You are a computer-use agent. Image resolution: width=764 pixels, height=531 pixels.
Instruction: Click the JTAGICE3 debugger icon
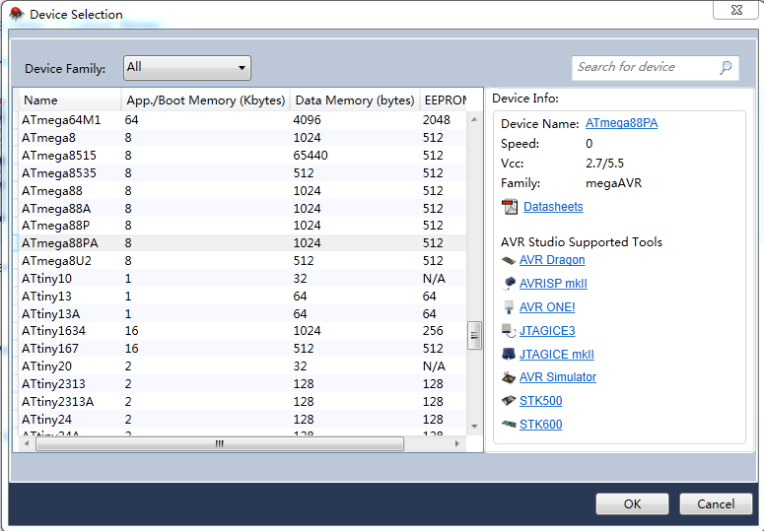click(509, 331)
